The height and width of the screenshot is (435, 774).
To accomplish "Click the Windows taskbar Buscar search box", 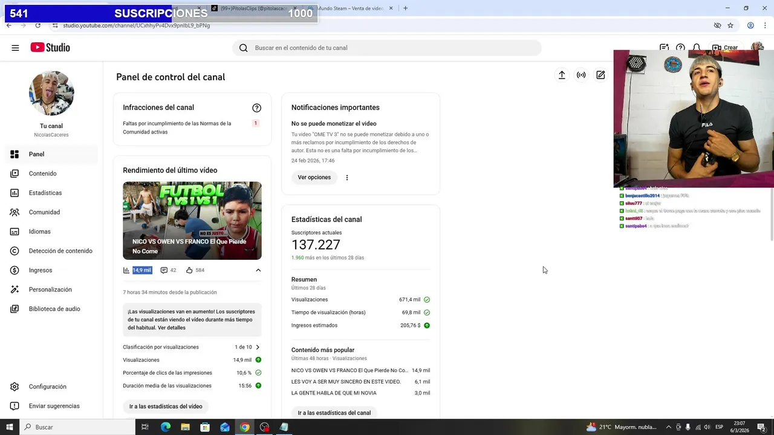I will click(x=77, y=427).
